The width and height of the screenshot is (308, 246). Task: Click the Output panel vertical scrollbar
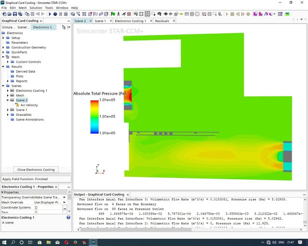tap(305, 221)
